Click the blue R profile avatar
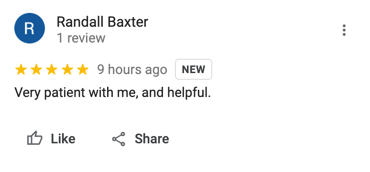Screen dimensions: 370x172 (x=30, y=28)
